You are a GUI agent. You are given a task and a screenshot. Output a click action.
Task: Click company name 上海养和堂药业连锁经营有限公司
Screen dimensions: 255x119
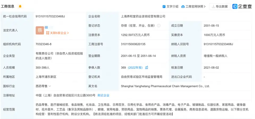coord(143,16)
